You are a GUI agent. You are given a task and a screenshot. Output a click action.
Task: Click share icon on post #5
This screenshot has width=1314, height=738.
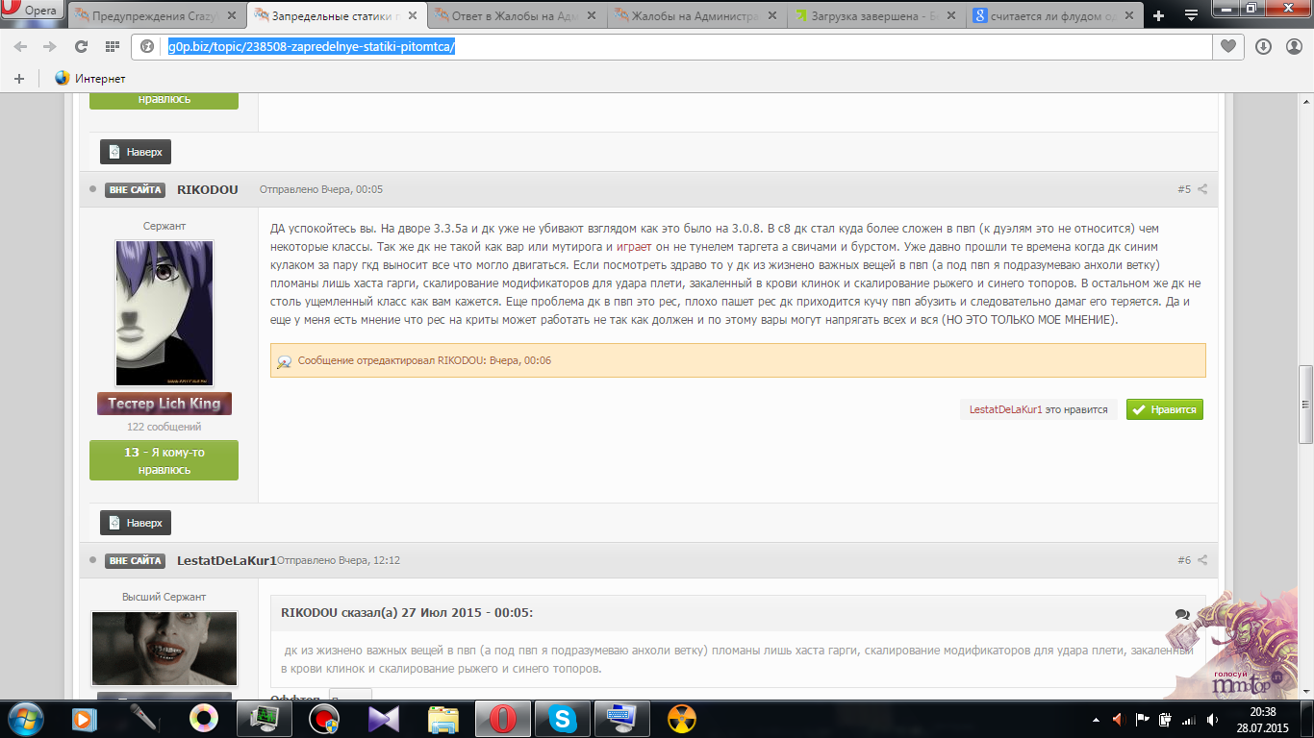pos(1201,189)
